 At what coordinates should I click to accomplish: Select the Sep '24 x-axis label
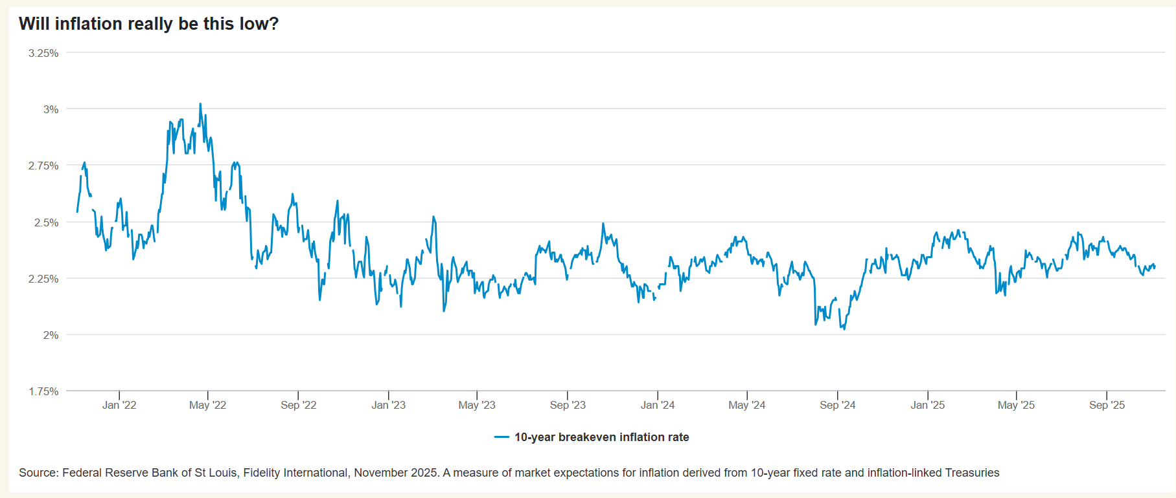coord(838,405)
